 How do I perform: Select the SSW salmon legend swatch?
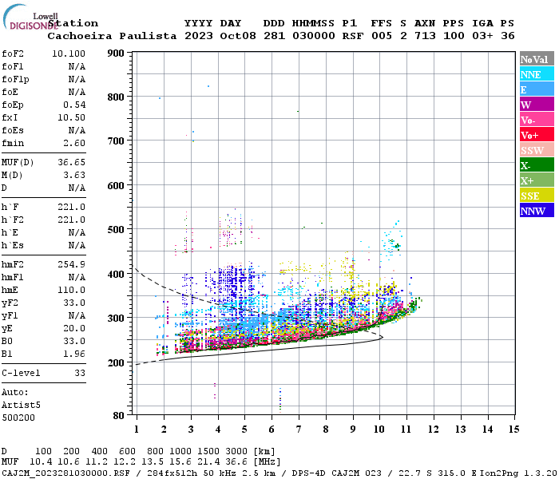tap(537, 150)
